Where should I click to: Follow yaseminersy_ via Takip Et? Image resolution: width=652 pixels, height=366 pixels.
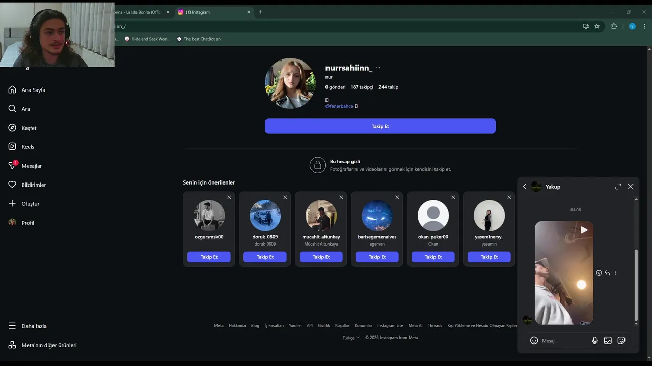click(489, 257)
